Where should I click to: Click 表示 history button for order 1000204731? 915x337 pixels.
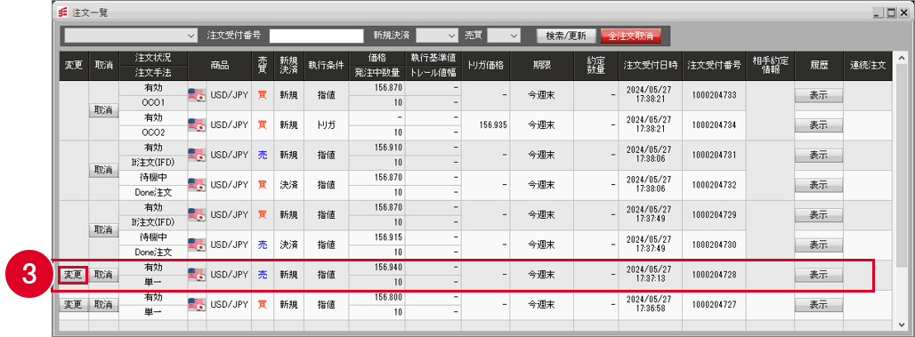point(818,155)
